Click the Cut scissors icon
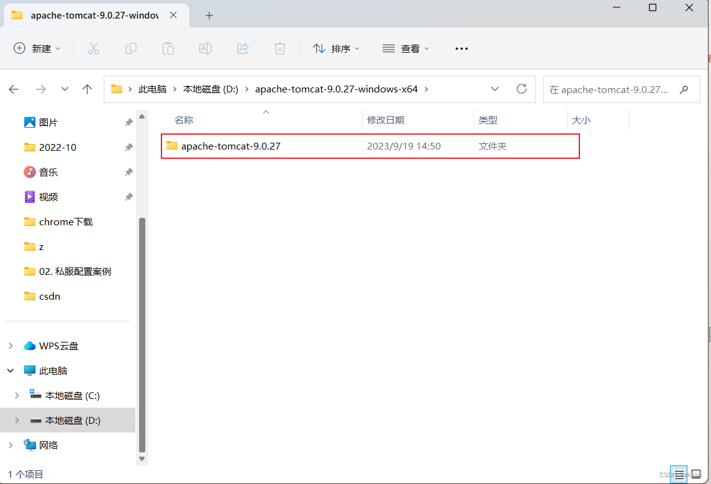711x484 pixels. point(93,48)
